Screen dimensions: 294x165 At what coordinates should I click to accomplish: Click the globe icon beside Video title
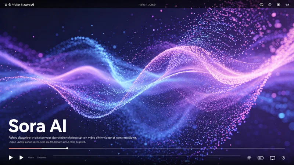pyautogui.click(x=10, y=5)
